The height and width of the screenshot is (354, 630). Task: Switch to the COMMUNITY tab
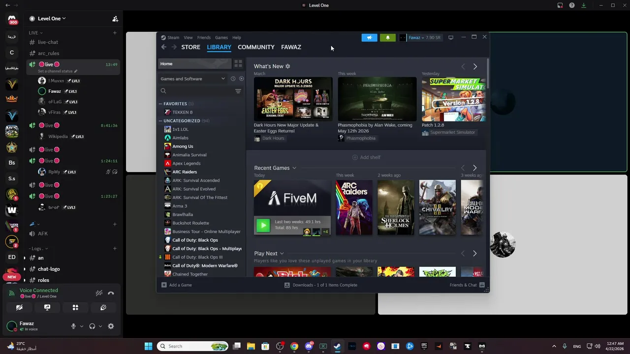click(256, 47)
